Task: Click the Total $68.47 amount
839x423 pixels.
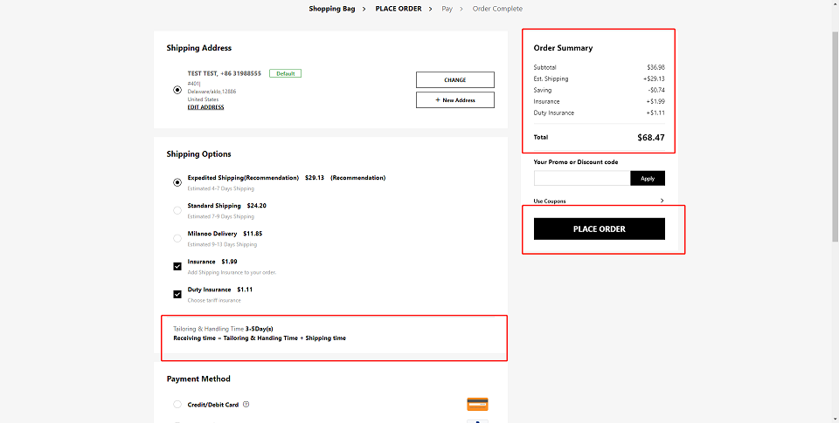Action: pos(650,137)
